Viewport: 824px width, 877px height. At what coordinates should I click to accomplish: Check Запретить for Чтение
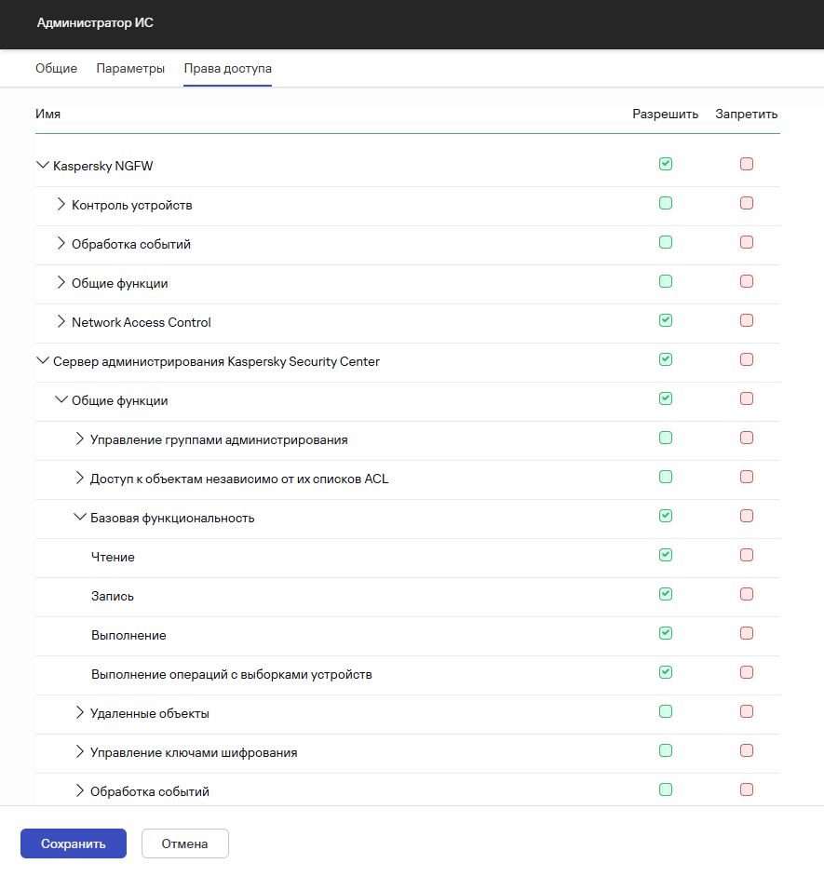[x=747, y=556]
